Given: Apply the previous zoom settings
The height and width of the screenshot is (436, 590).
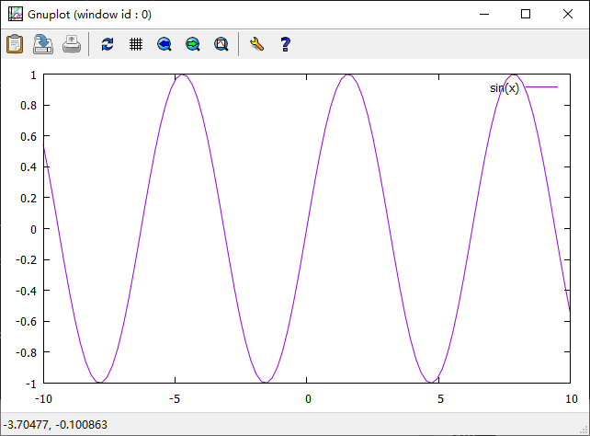Looking at the screenshot, I should [x=165, y=44].
